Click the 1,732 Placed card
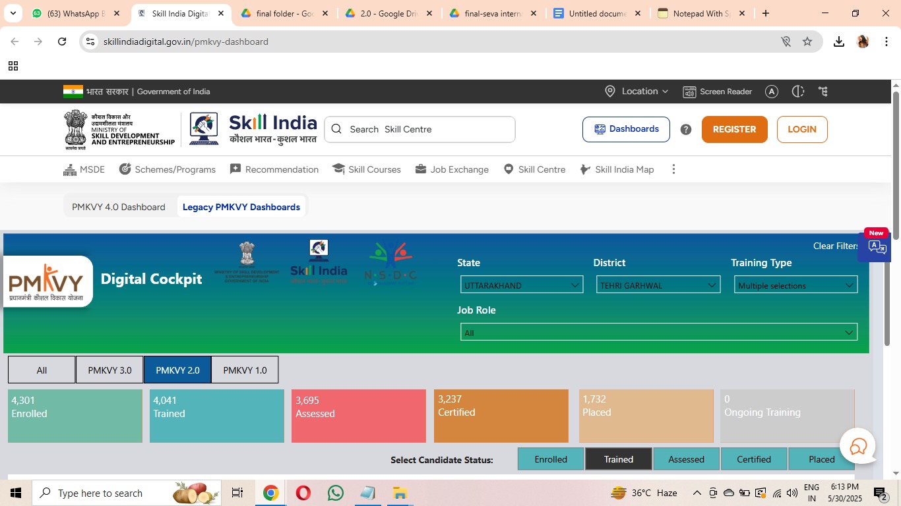 pos(646,416)
